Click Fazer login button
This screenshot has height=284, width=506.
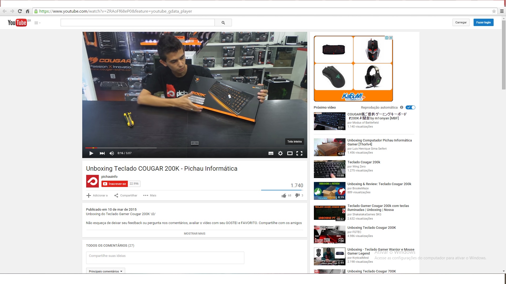483,22
